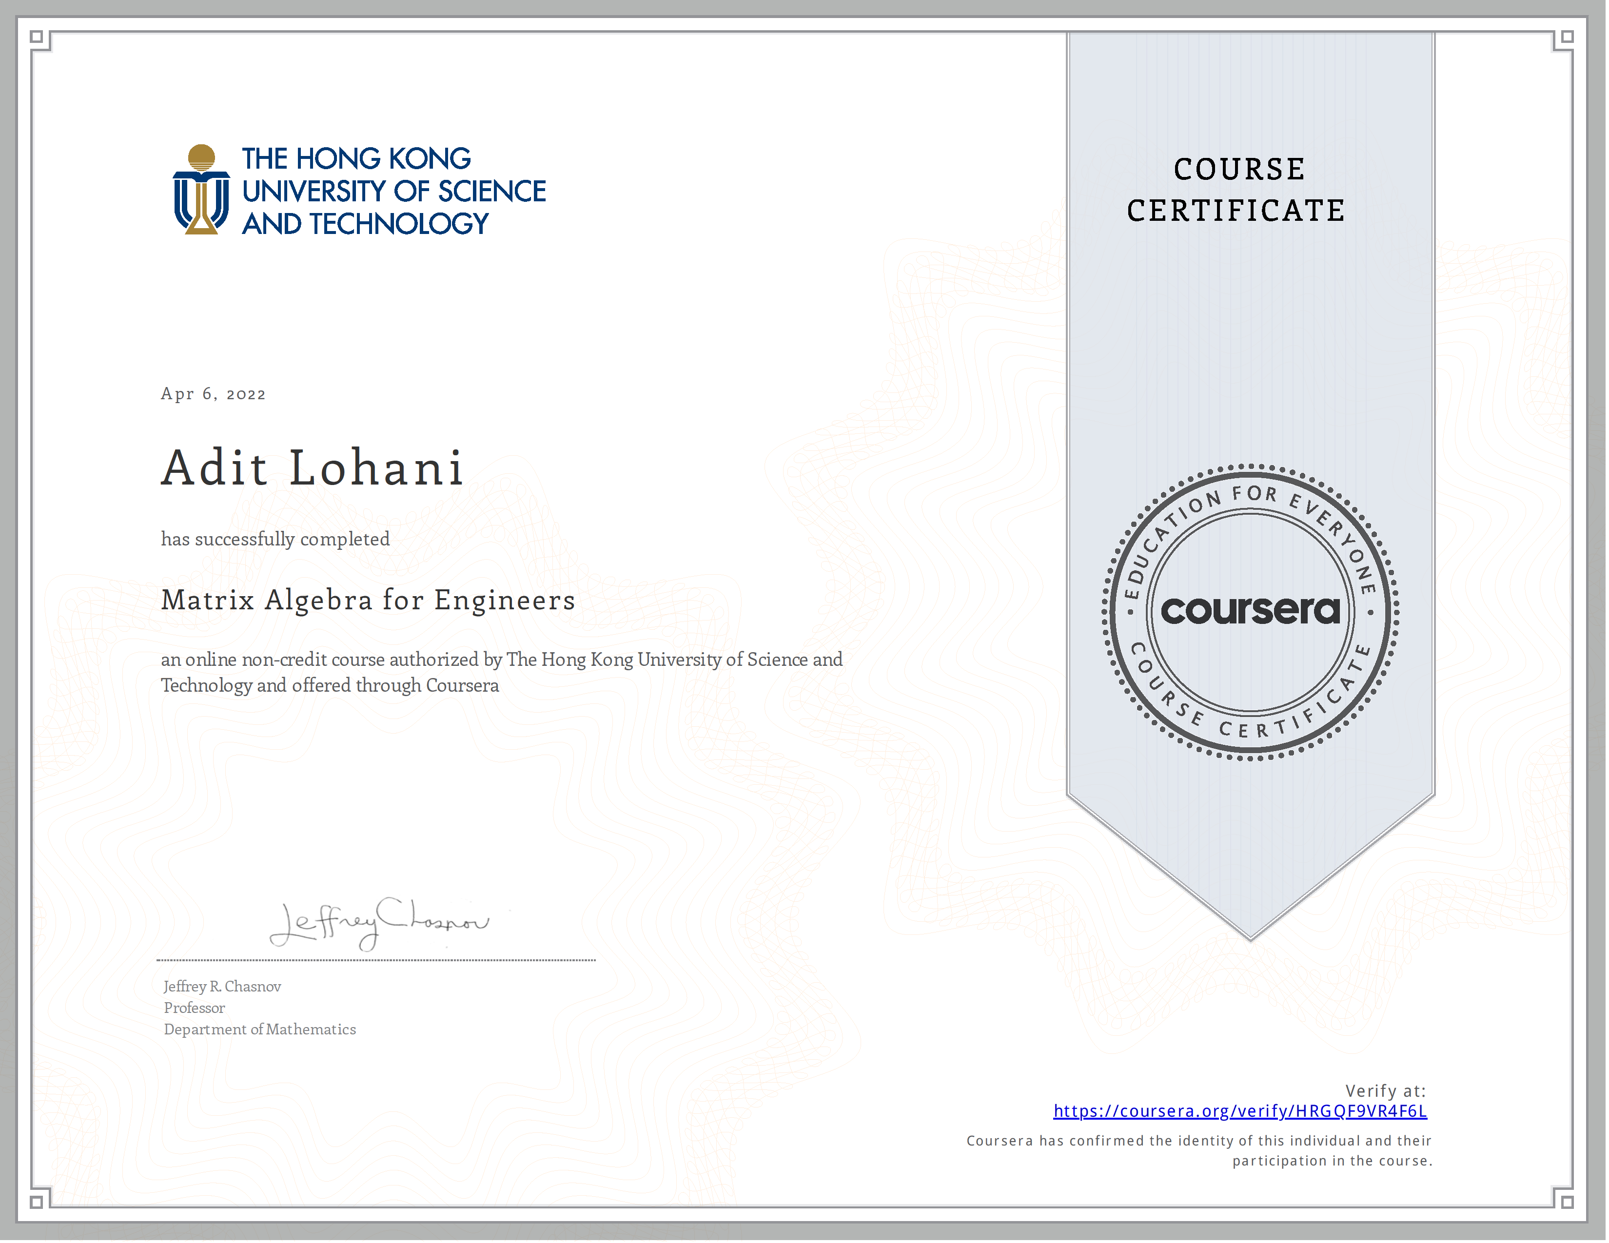This screenshot has width=1609, height=1243.
Task: Click the Professor title line
Action: (195, 1009)
